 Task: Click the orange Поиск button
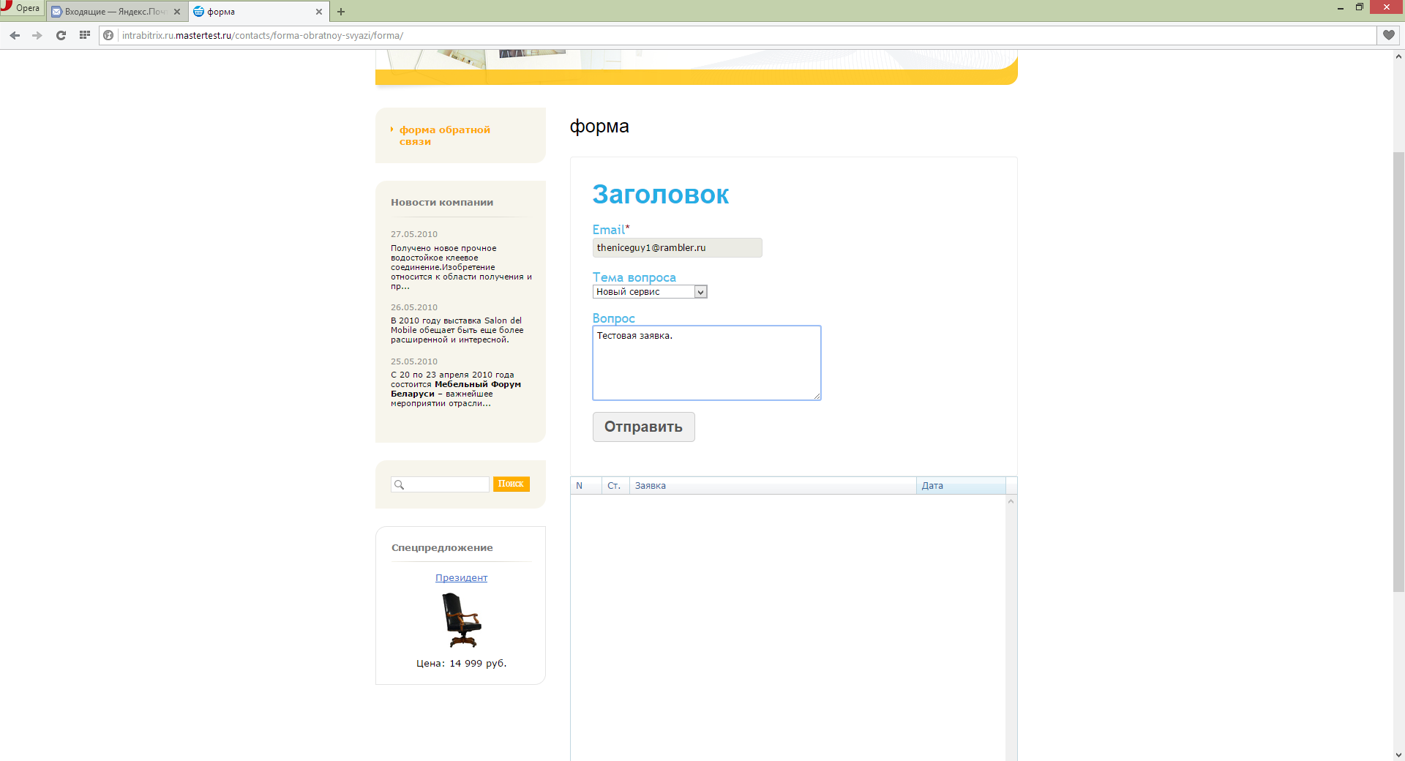point(511,484)
